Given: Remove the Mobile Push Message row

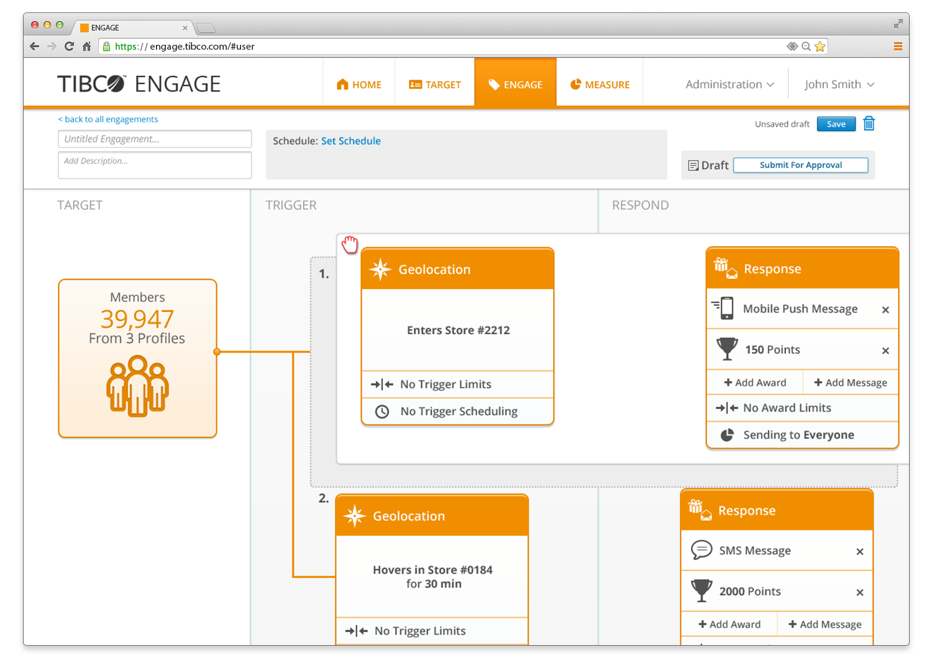Looking at the screenshot, I should 886,310.
